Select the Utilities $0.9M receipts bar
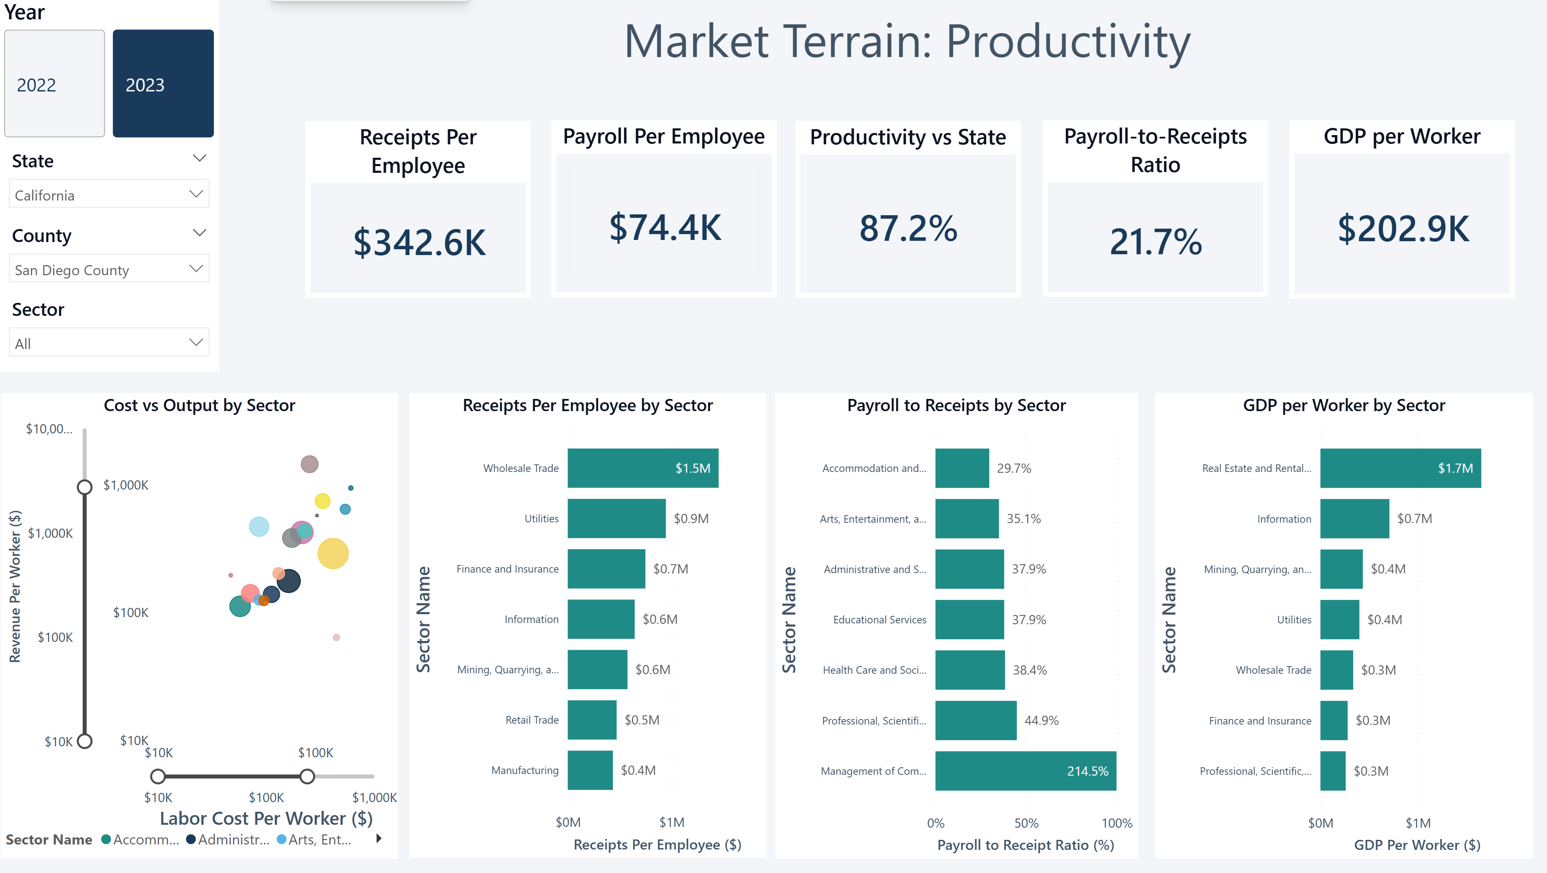Viewport: 1547px width, 873px height. click(616, 518)
